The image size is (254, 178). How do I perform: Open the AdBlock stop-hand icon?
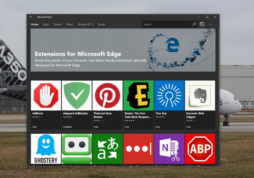click(x=46, y=96)
